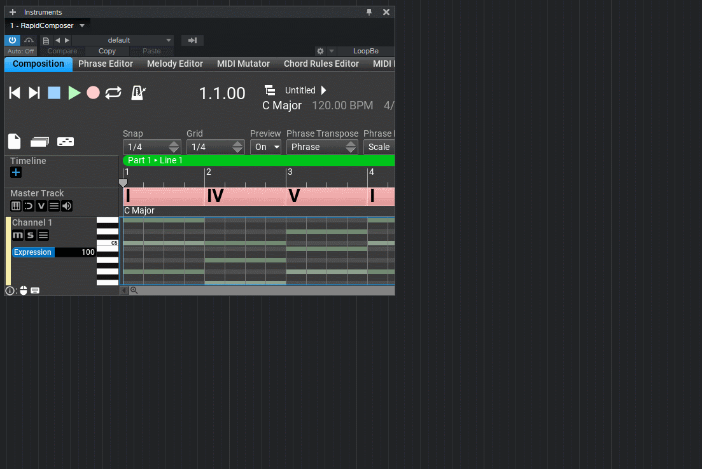This screenshot has width=702, height=469.
Task: Click the Master Track piano keys icon
Action: click(x=16, y=206)
